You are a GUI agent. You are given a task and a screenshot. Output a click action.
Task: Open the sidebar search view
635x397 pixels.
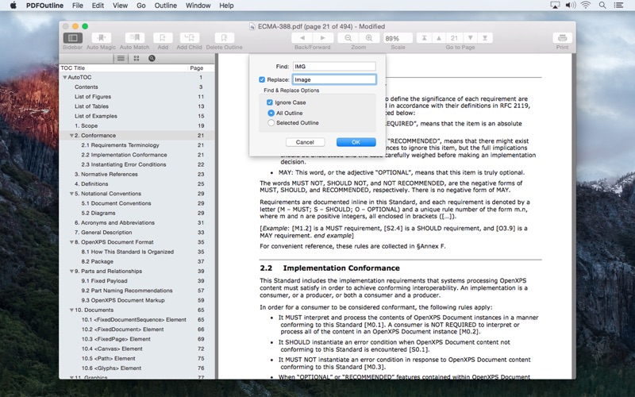point(152,58)
